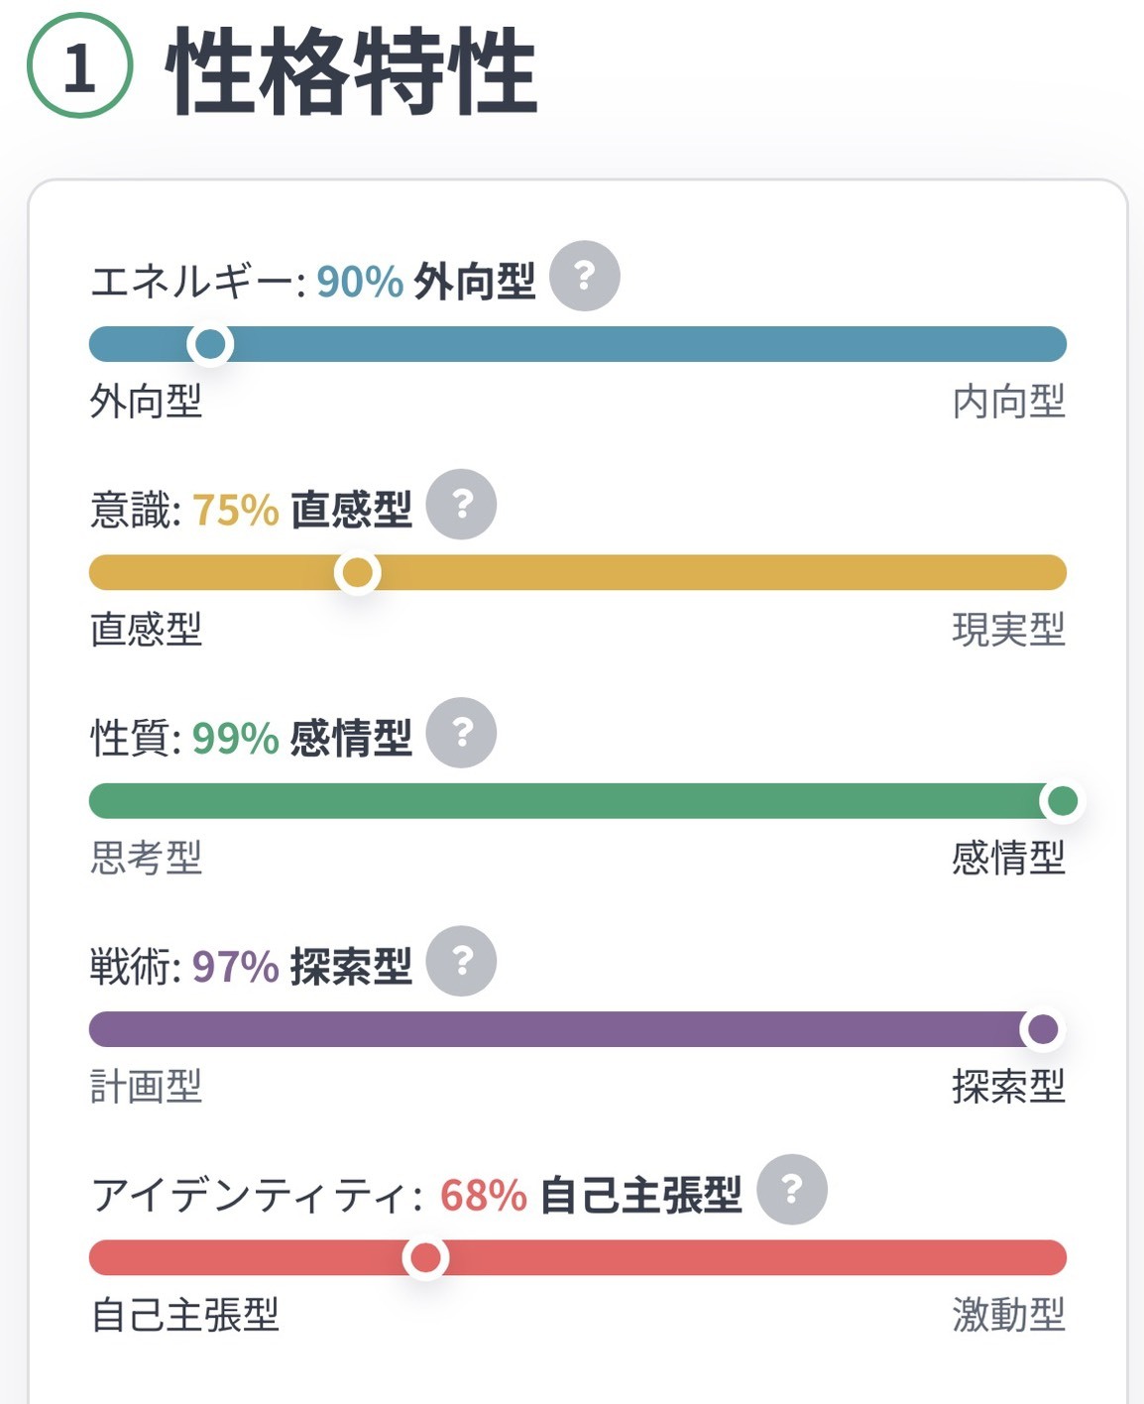
Task: Open the アイデンティティ help question mark icon
Action: 792,1189
